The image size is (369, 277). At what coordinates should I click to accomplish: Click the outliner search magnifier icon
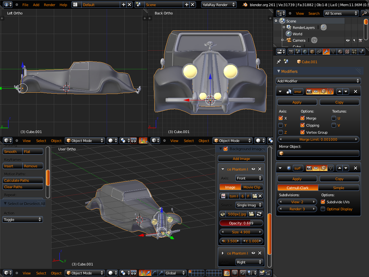(364, 13)
